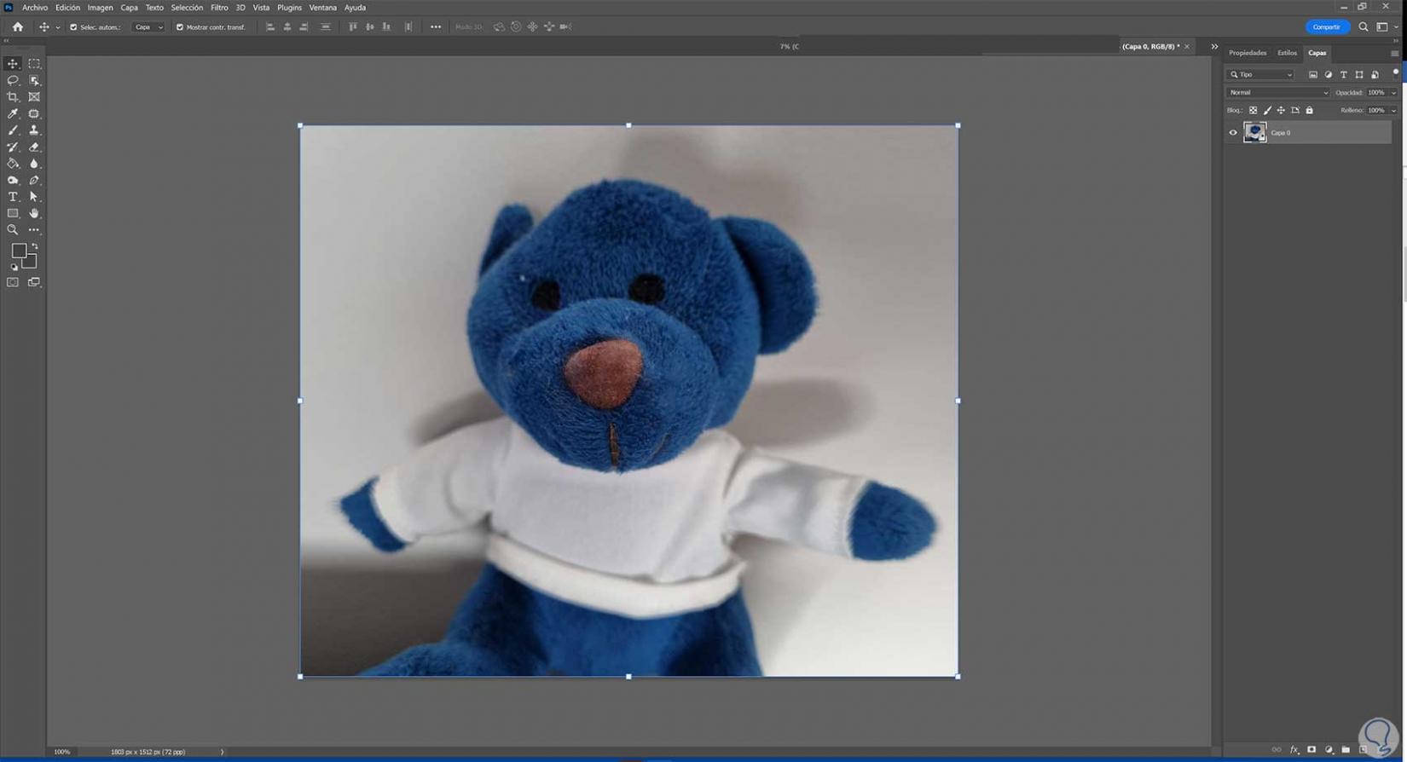Switch to the Propiedades tab
The width and height of the screenshot is (1407, 762).
1248,53
